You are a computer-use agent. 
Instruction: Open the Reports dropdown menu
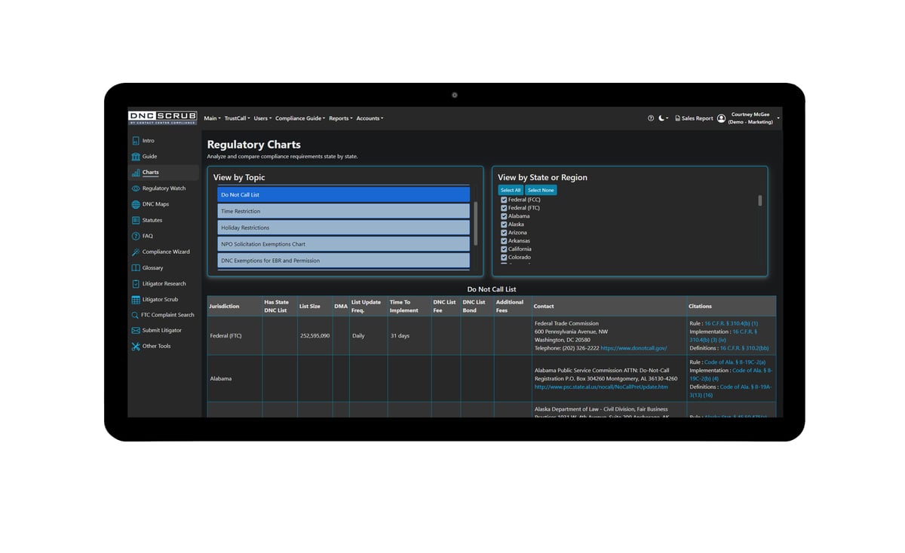tap(341, 118)
